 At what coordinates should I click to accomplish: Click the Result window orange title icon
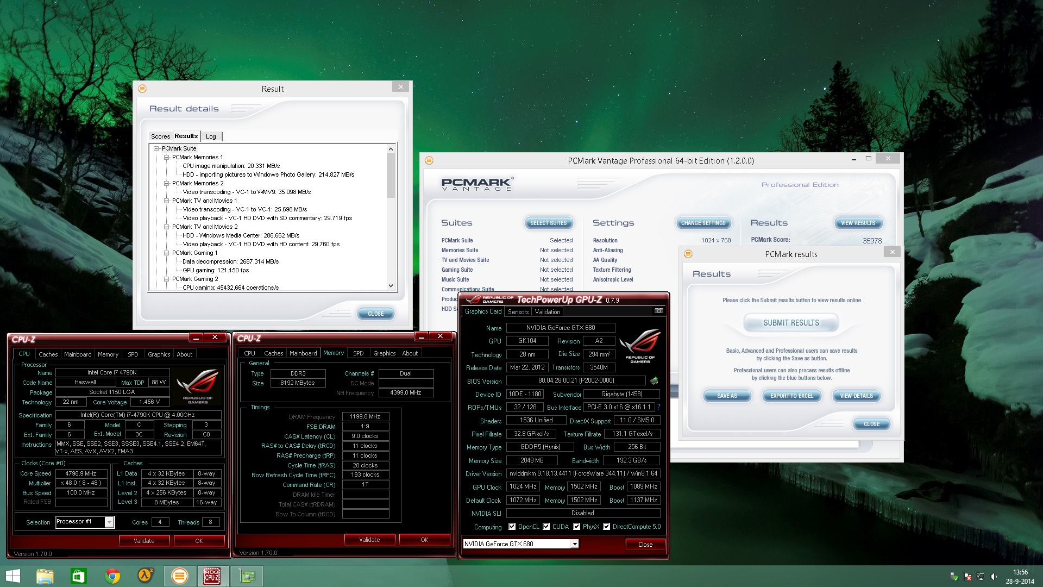click(x=142, y=89)
